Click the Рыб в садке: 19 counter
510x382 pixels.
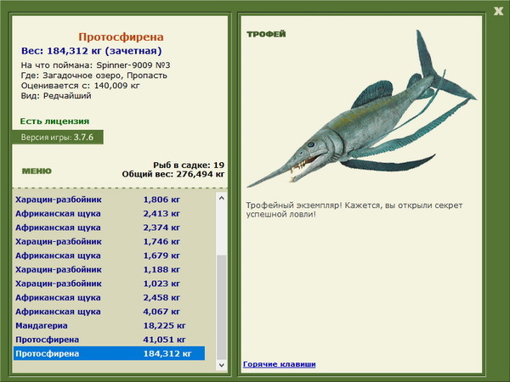(x=189, y=165)
